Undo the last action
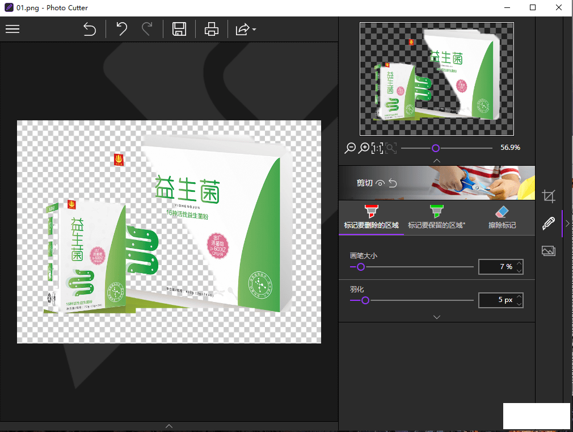The width and height of the screenshot is (573, 432). tap(121, 30)
